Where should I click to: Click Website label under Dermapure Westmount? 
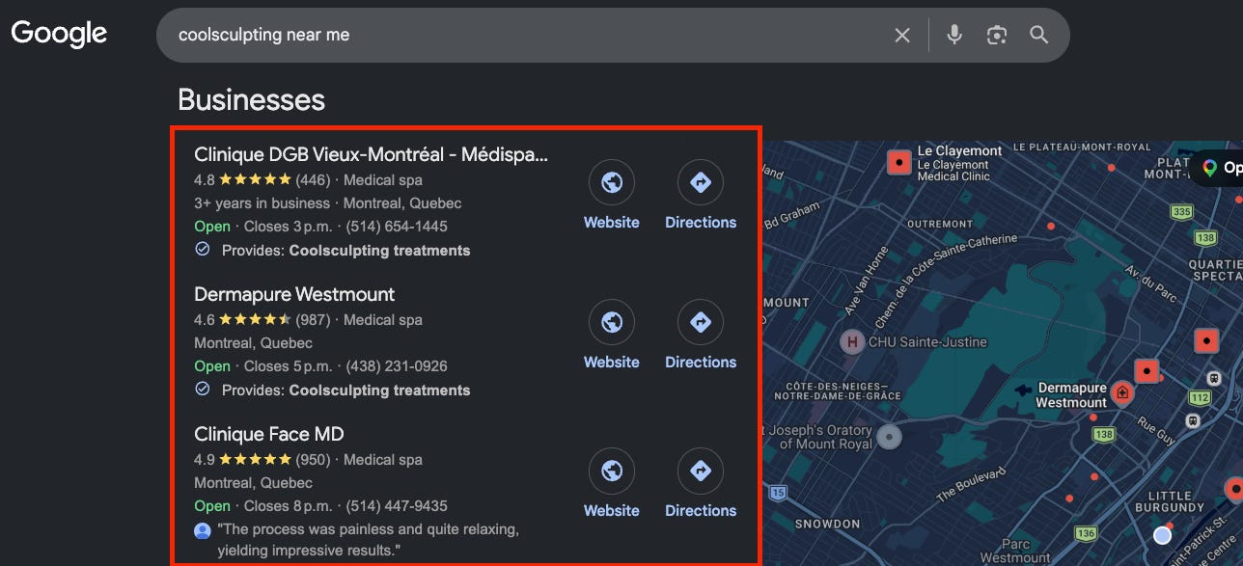(612, 362)
